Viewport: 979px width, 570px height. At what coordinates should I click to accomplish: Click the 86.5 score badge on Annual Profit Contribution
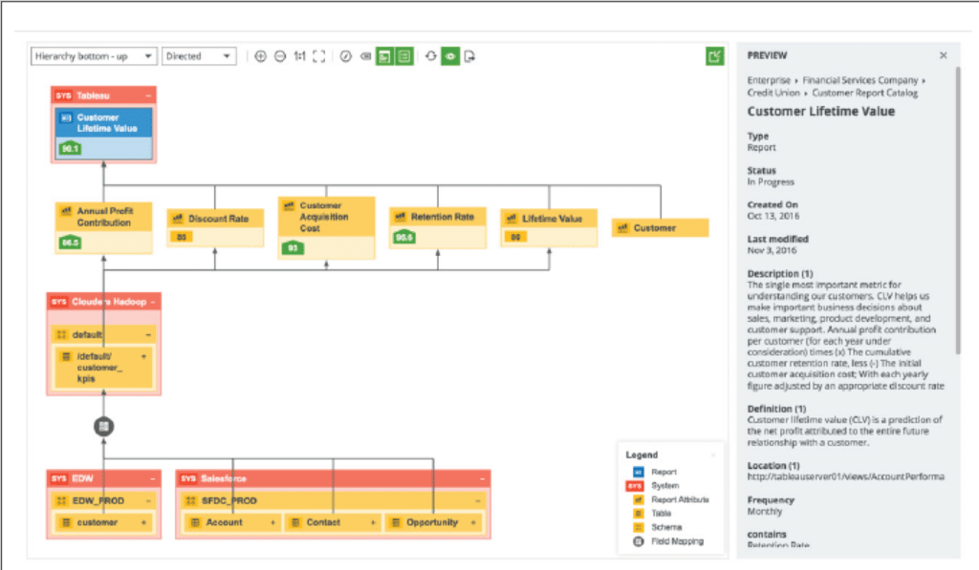(x=70, y=242)
